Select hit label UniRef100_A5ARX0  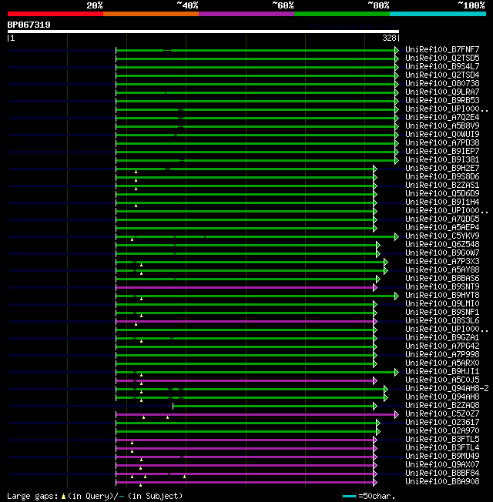pyautogui.click(x=442, y=363)
